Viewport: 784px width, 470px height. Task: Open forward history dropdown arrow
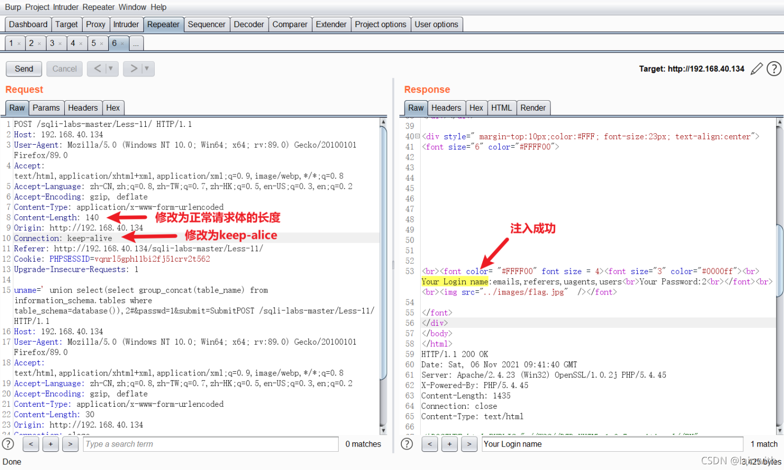click(x=147, y=68)
